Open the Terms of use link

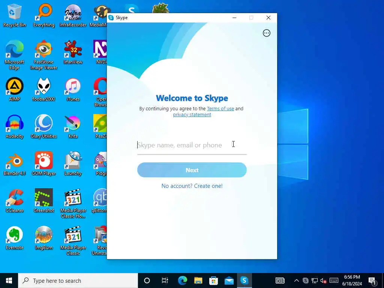(x=220, y=108)
